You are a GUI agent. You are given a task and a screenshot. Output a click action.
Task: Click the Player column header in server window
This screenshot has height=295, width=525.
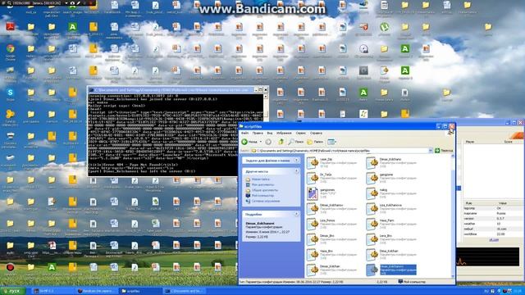(x=470, y=142)
